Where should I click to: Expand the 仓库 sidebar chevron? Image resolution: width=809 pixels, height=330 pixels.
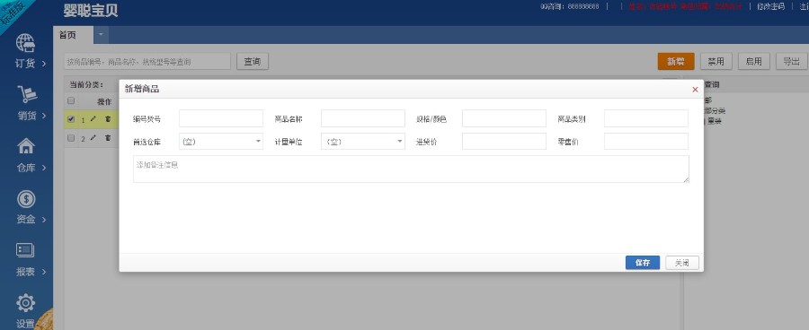click(44, 168)
